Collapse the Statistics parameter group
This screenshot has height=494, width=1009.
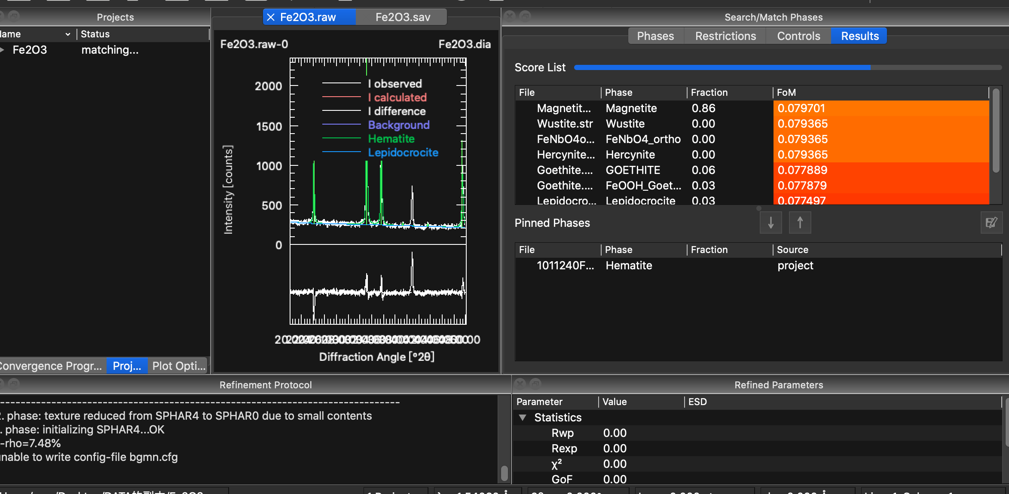523,418
